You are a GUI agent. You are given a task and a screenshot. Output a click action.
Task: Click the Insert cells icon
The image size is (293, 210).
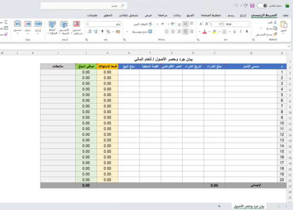coord(38,24)
